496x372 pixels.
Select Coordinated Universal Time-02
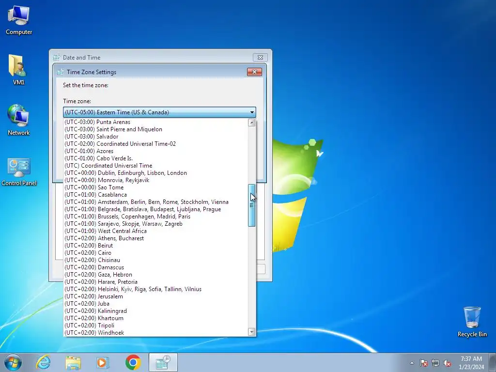pos(156,144)
